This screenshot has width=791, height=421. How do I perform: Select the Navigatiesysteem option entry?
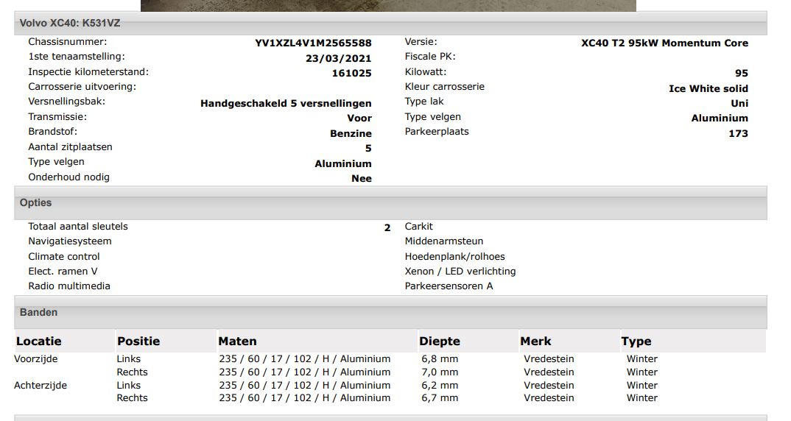point(70,241)
